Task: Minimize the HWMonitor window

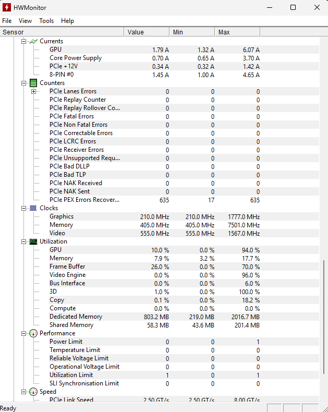Action: pos(270,7)
